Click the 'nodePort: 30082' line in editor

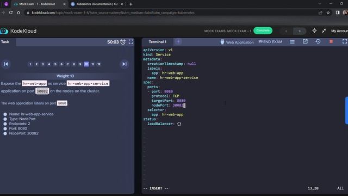(x=167, y=105)
